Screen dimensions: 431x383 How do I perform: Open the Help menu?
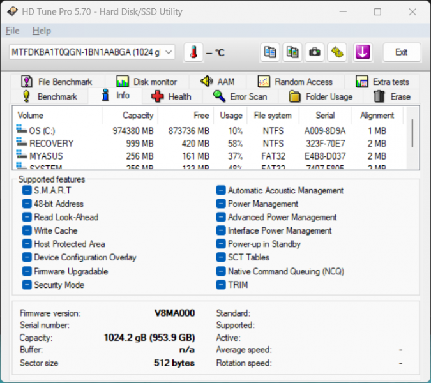pyautogui.click(x=42, y=31)
